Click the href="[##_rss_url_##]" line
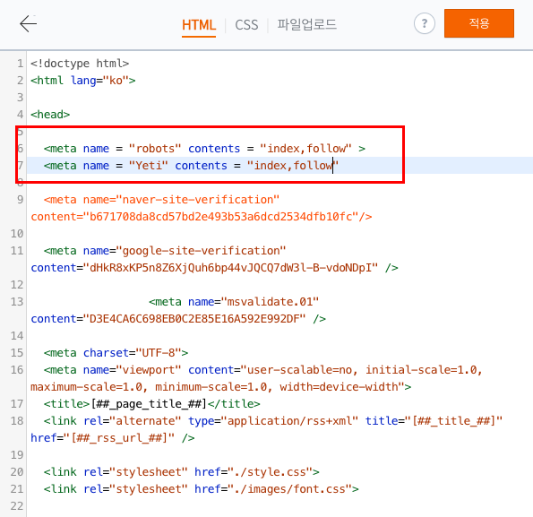 (113, 438)
